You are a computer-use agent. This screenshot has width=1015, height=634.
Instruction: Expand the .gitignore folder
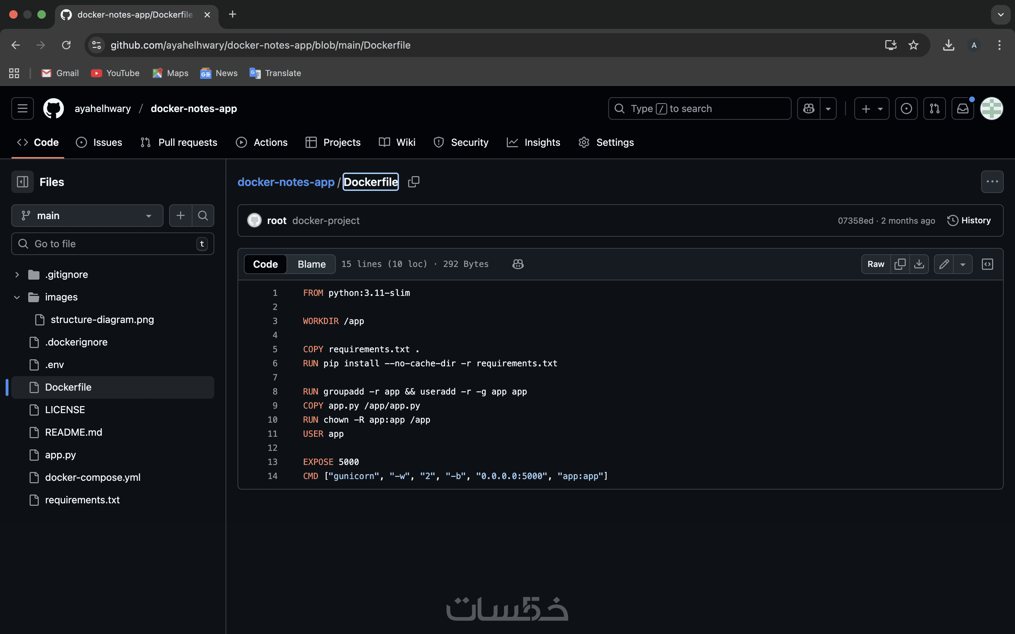click(x=17, y=274)
